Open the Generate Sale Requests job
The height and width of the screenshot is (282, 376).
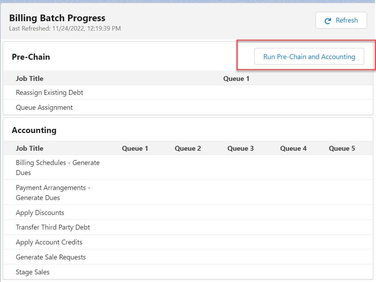(x=51, y=257)
